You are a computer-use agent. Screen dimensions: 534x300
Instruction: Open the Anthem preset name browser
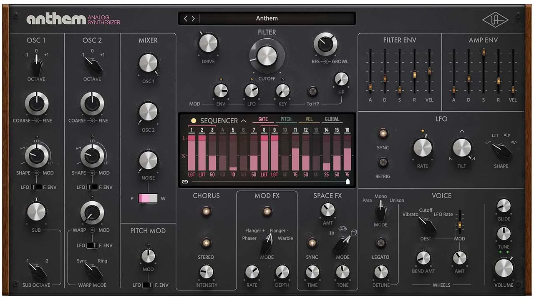pos(267,18)
